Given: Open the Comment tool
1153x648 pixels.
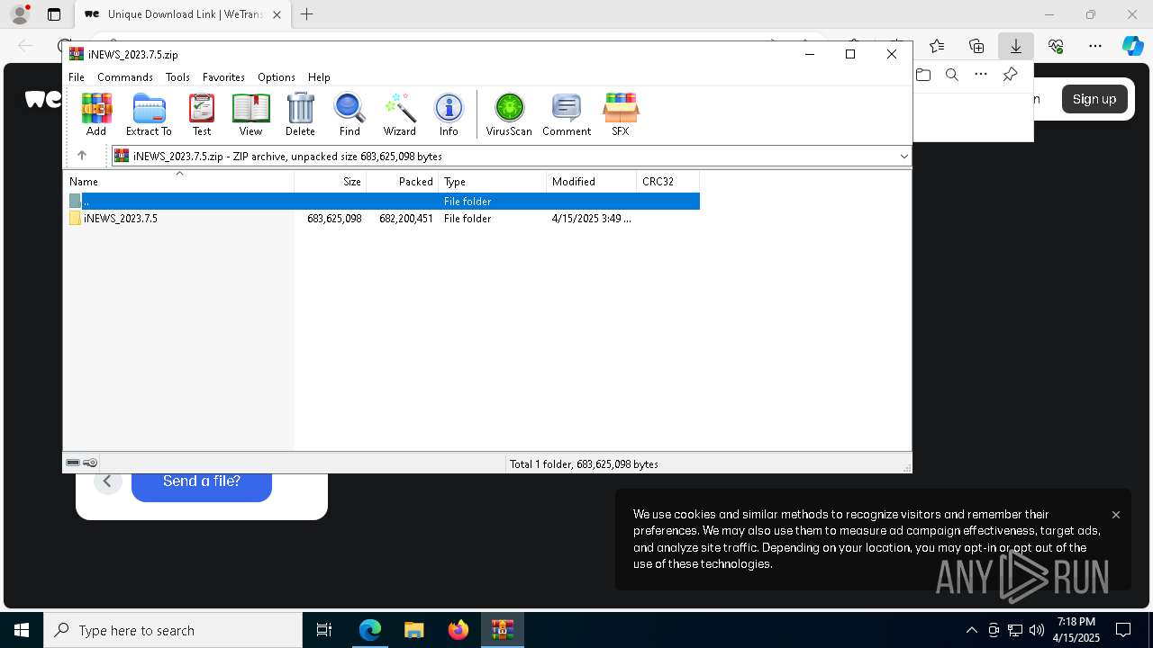Looking at the screenshot, I should coord(567,114).
